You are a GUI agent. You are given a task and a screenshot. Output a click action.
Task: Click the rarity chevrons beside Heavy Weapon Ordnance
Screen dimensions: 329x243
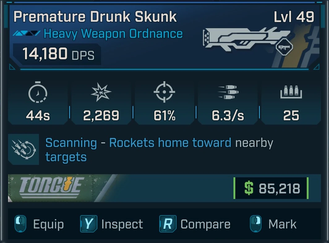27,33
